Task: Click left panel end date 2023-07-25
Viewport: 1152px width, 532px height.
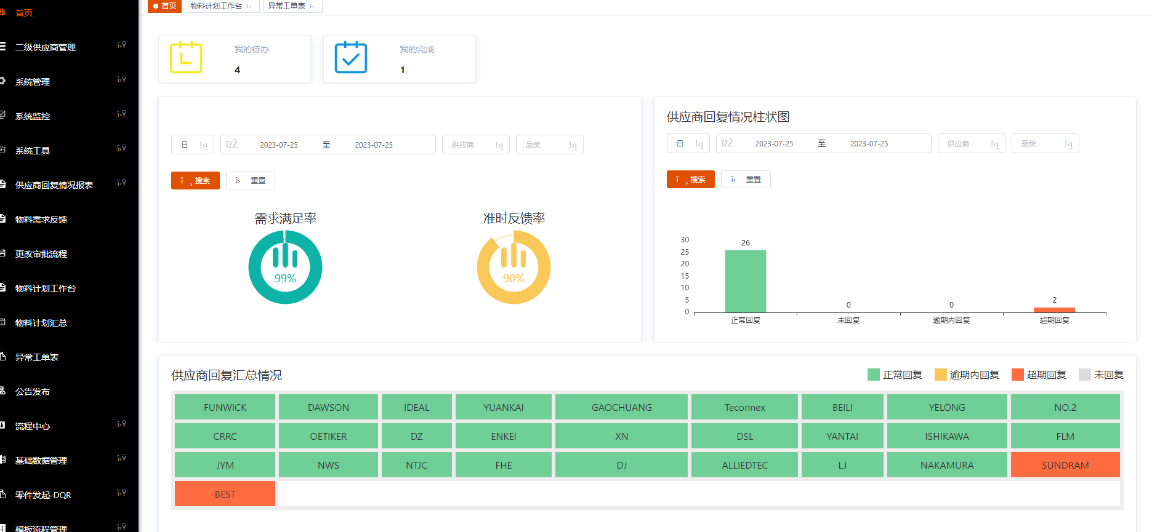Action: [x=374, y=145]
